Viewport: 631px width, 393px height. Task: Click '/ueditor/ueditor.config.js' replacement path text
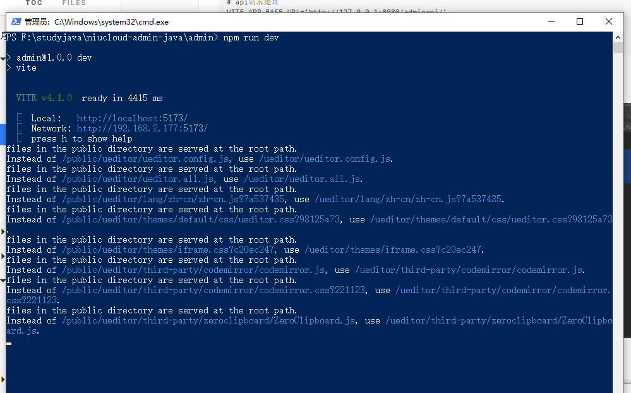(x=325, y=159)
